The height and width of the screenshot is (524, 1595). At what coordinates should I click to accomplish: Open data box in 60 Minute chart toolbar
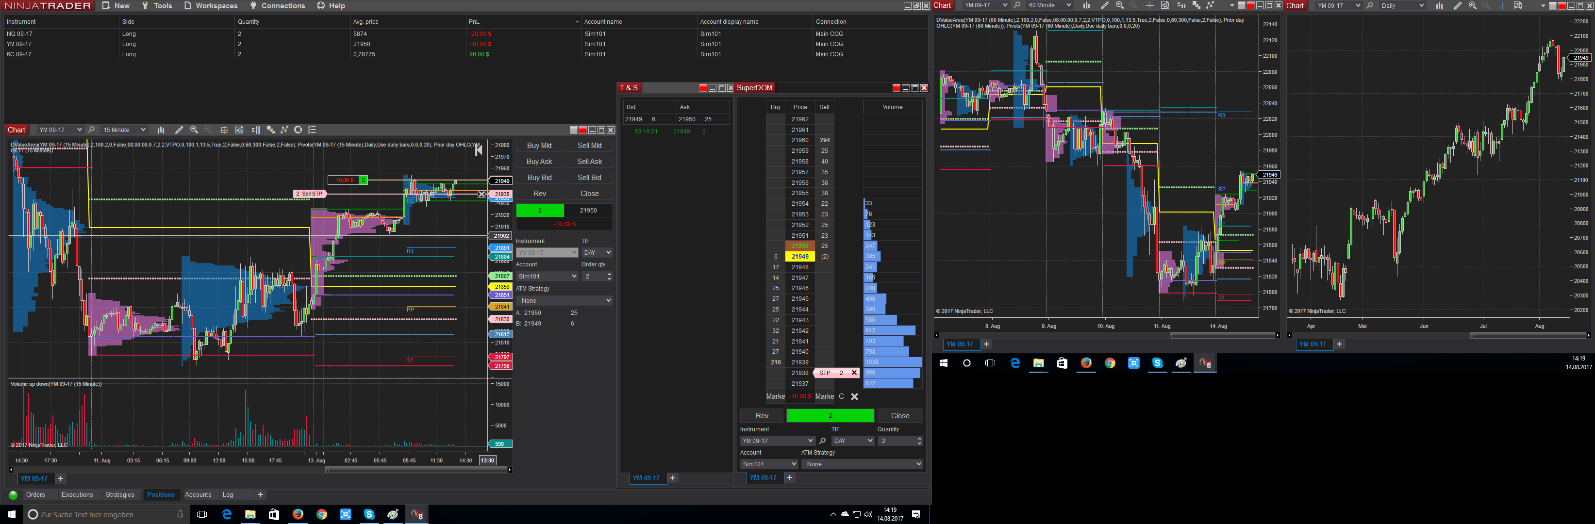point(1164,5)
